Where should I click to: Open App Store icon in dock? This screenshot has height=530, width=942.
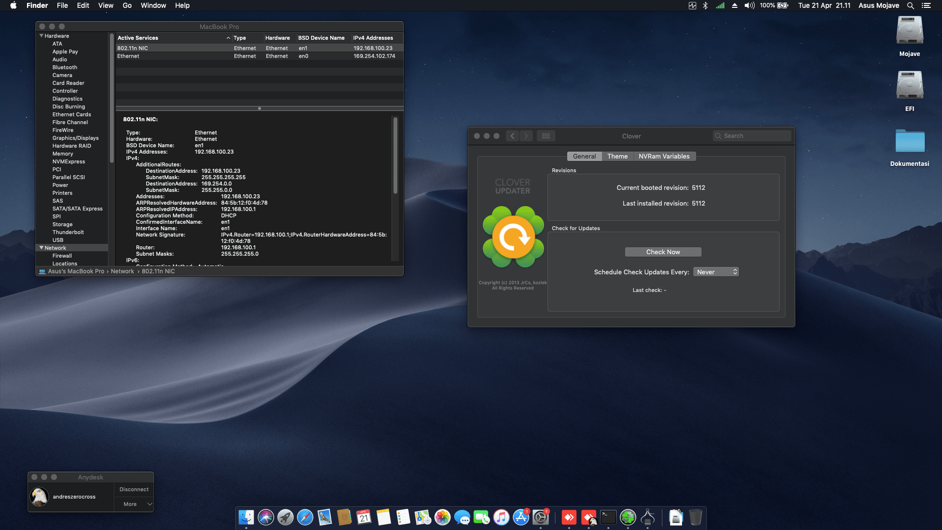pos(521,517)
